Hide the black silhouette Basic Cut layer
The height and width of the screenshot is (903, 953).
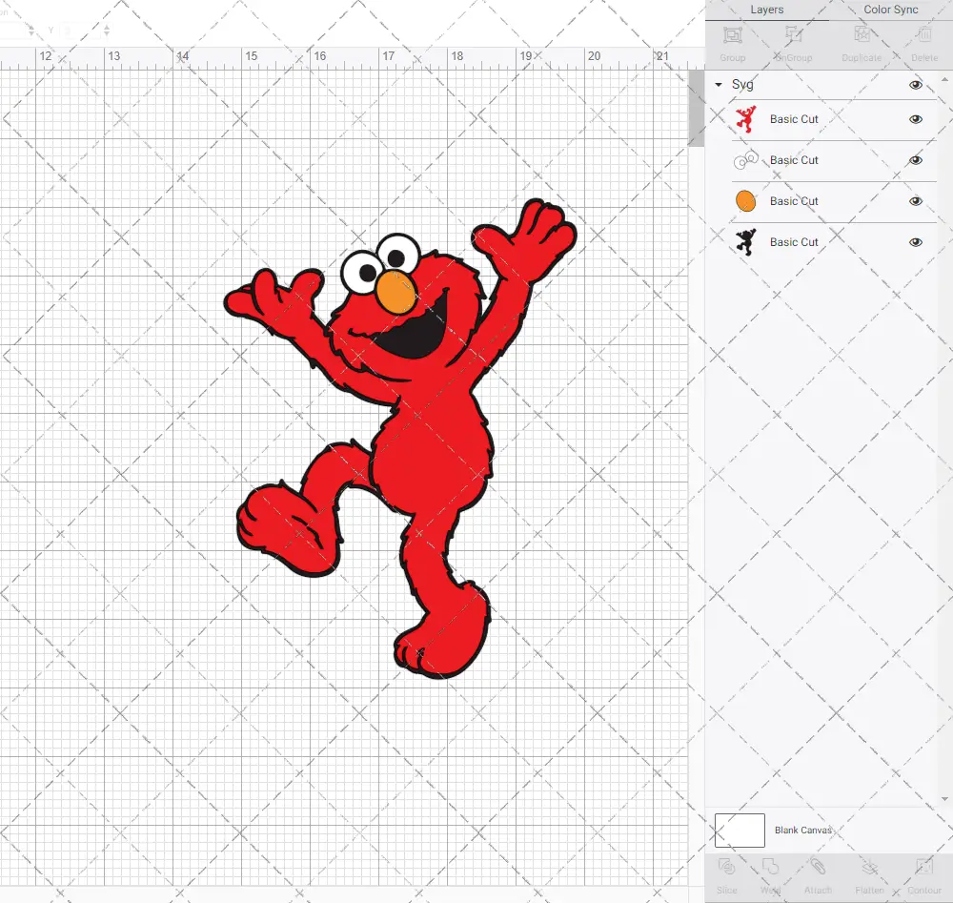916,242
